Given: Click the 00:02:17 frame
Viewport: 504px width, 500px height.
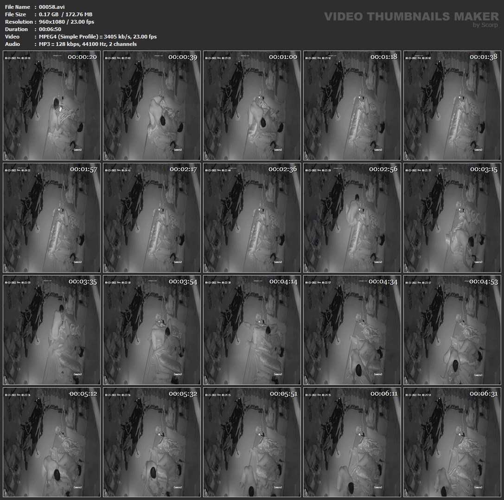Looking at the screenshot, I should (152, 218).
